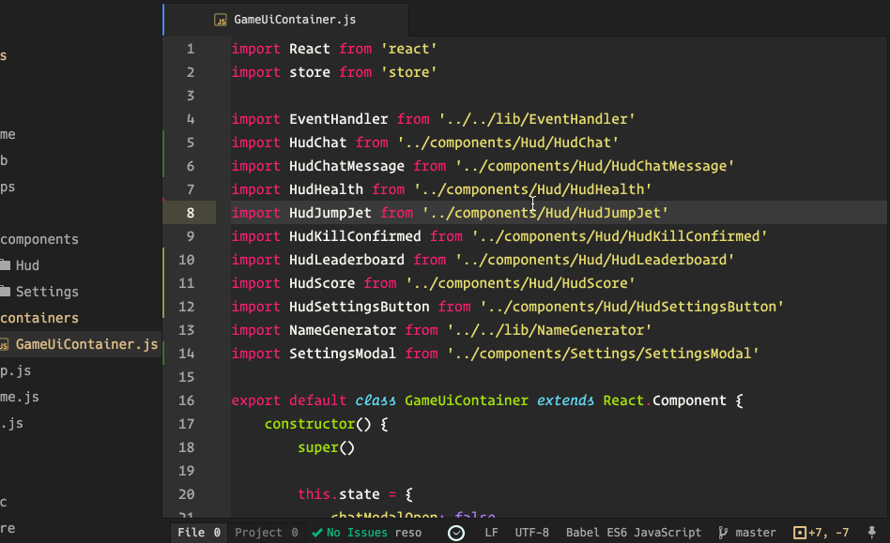Click 'this.state' on line 20
Screen dimensions: 890x543
(x=339, y=494)
